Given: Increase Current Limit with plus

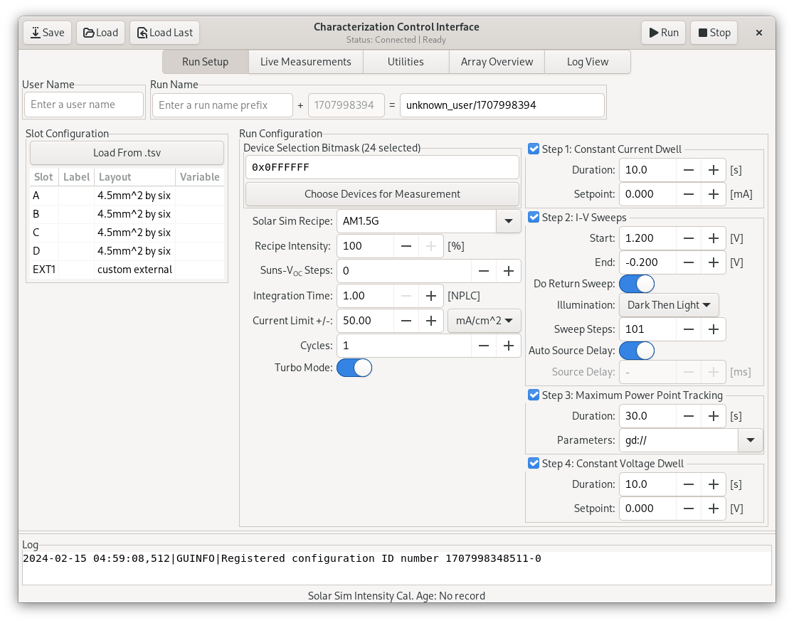Looking at the screenshot, I should 431,321.
